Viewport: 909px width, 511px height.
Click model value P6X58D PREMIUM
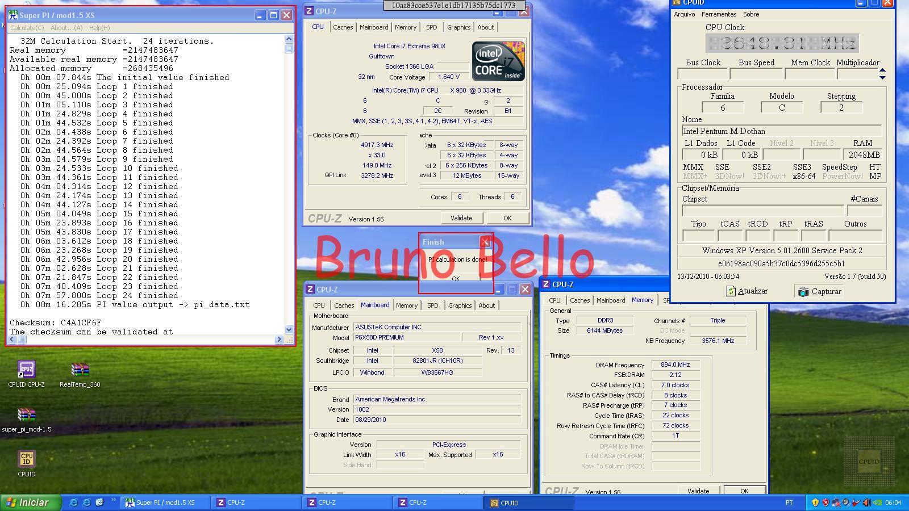(406, 337)
